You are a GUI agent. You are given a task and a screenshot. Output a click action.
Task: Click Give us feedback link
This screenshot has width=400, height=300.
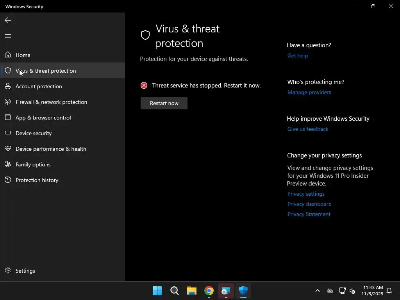pos(308,129)
